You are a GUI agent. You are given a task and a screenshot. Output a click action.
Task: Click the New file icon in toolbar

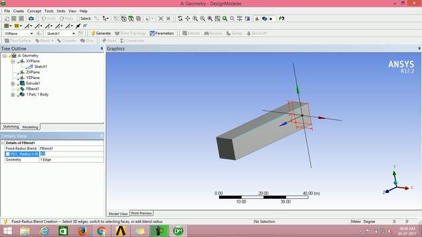click(x=7, y=18)
